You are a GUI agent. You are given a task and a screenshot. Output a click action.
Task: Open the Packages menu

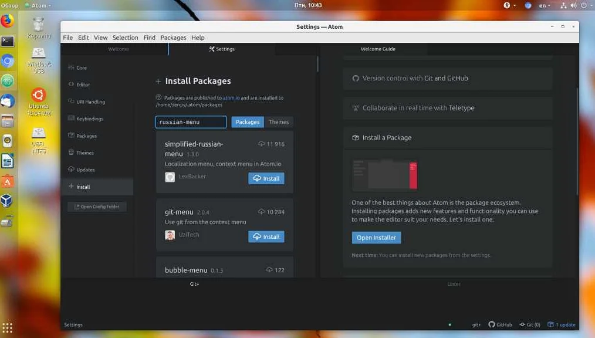(x=173, y=37)
